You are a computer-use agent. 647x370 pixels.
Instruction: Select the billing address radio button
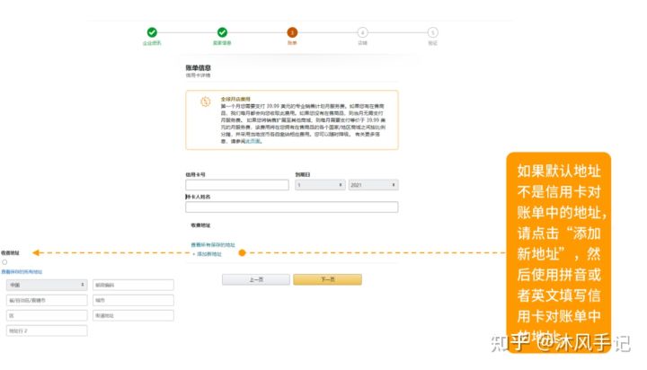[4, 262]
